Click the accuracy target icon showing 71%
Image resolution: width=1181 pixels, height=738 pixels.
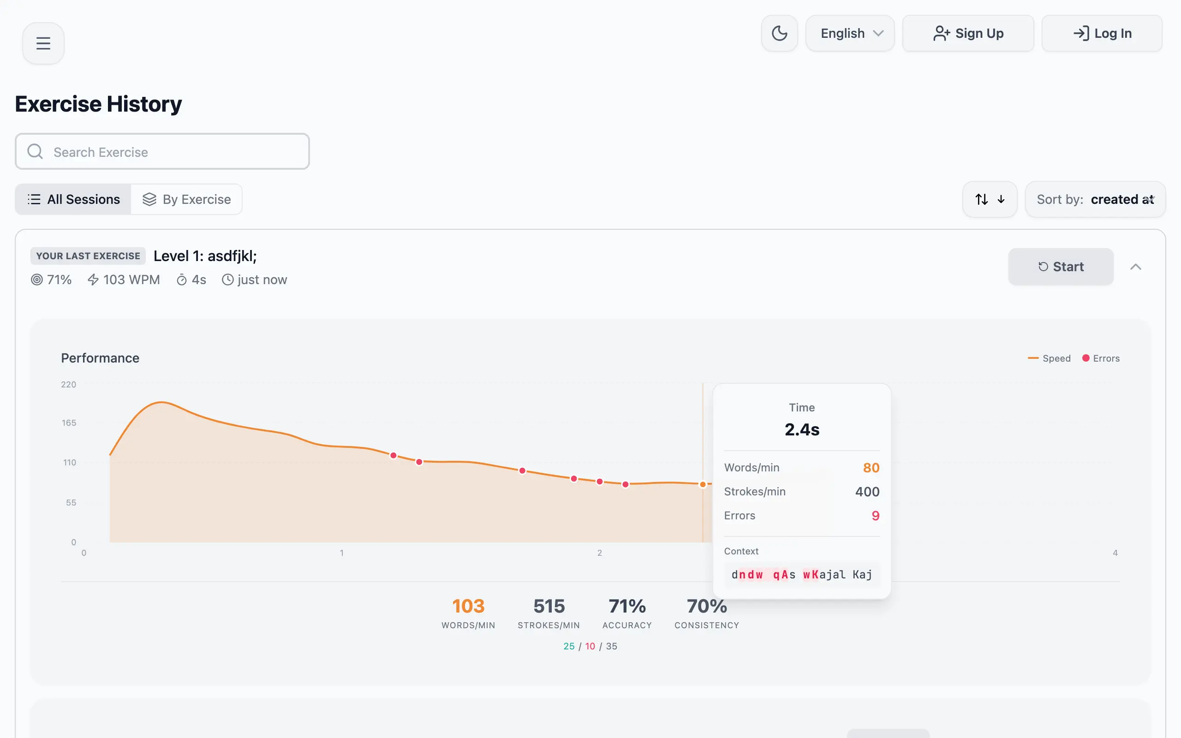36,279
